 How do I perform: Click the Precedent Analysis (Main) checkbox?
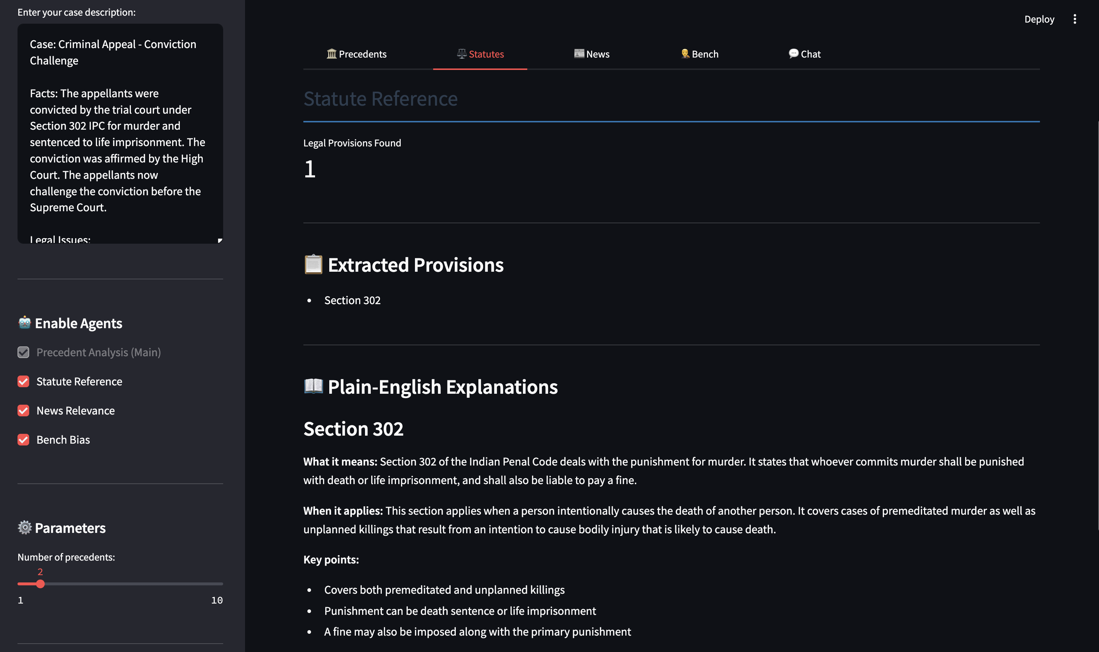click(x=23, y=352)
